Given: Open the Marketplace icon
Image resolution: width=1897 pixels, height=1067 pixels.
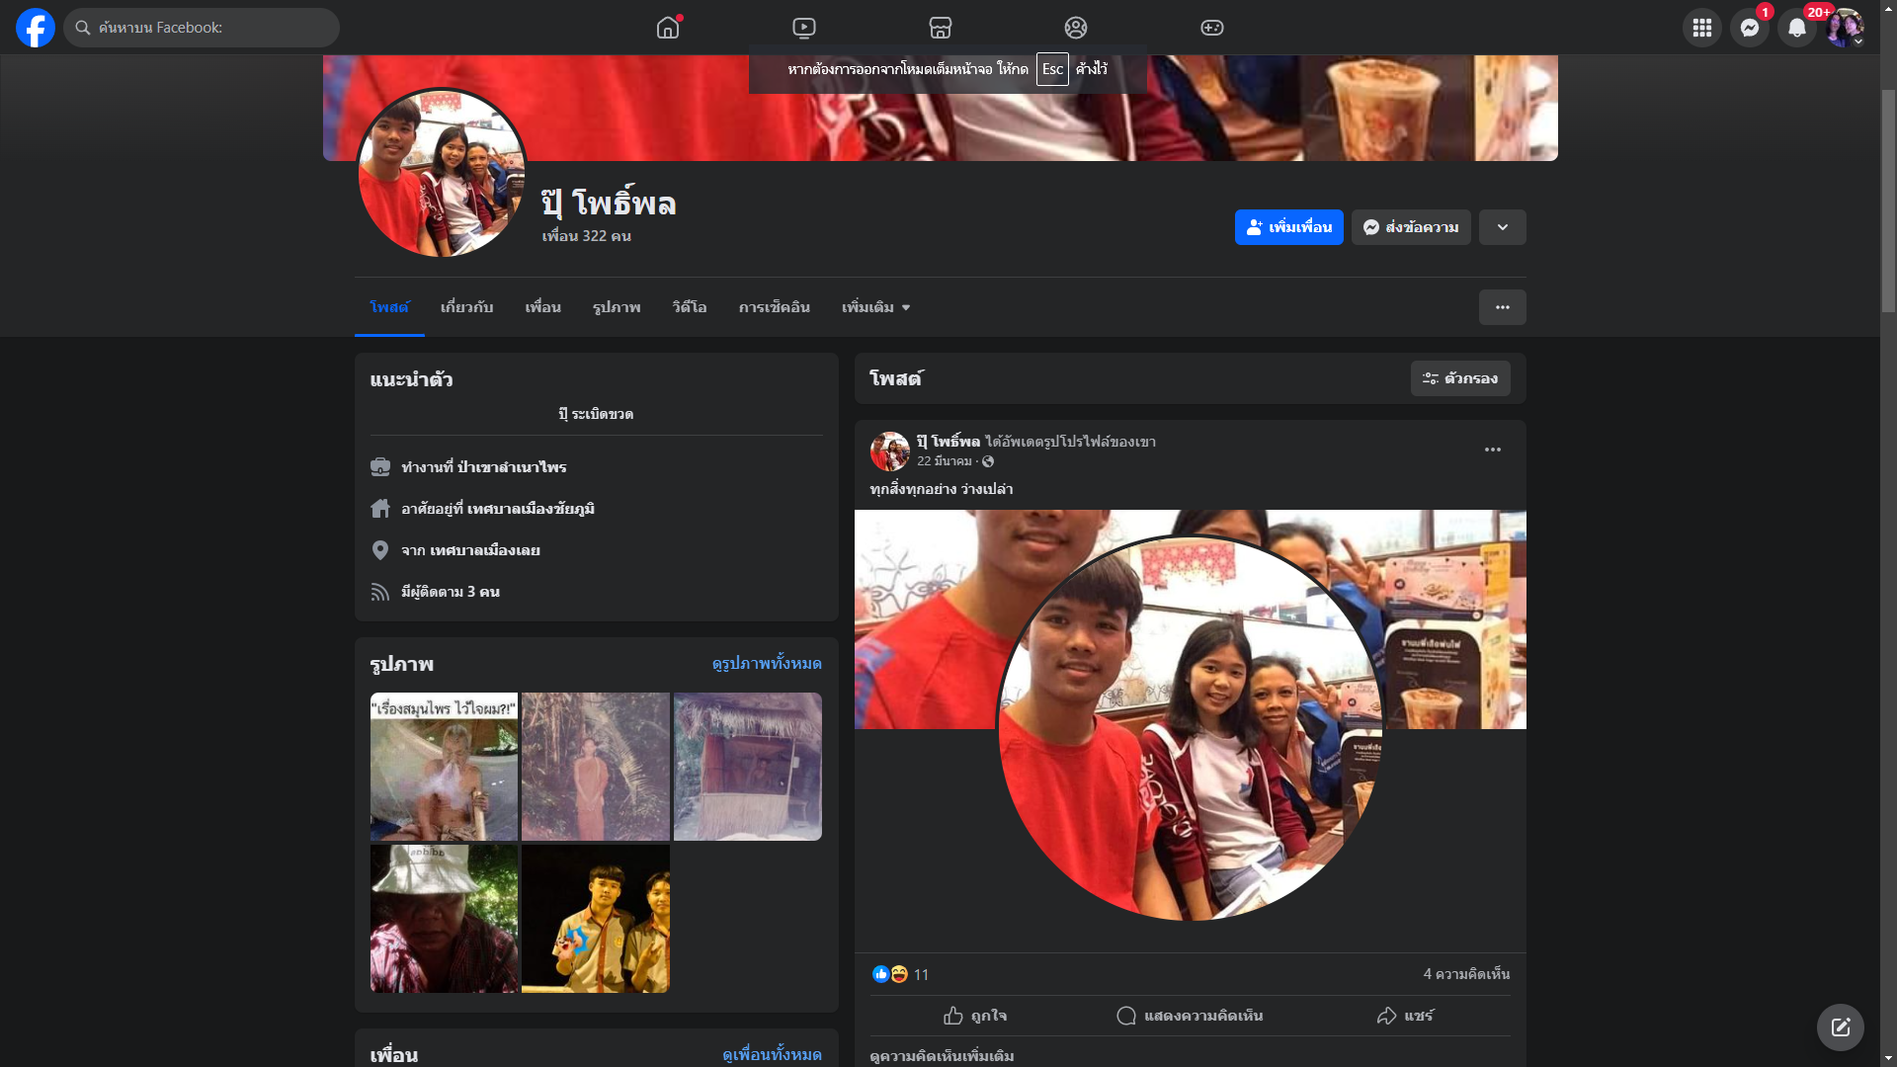Looking at the screenshot, I should coord(941,28).
